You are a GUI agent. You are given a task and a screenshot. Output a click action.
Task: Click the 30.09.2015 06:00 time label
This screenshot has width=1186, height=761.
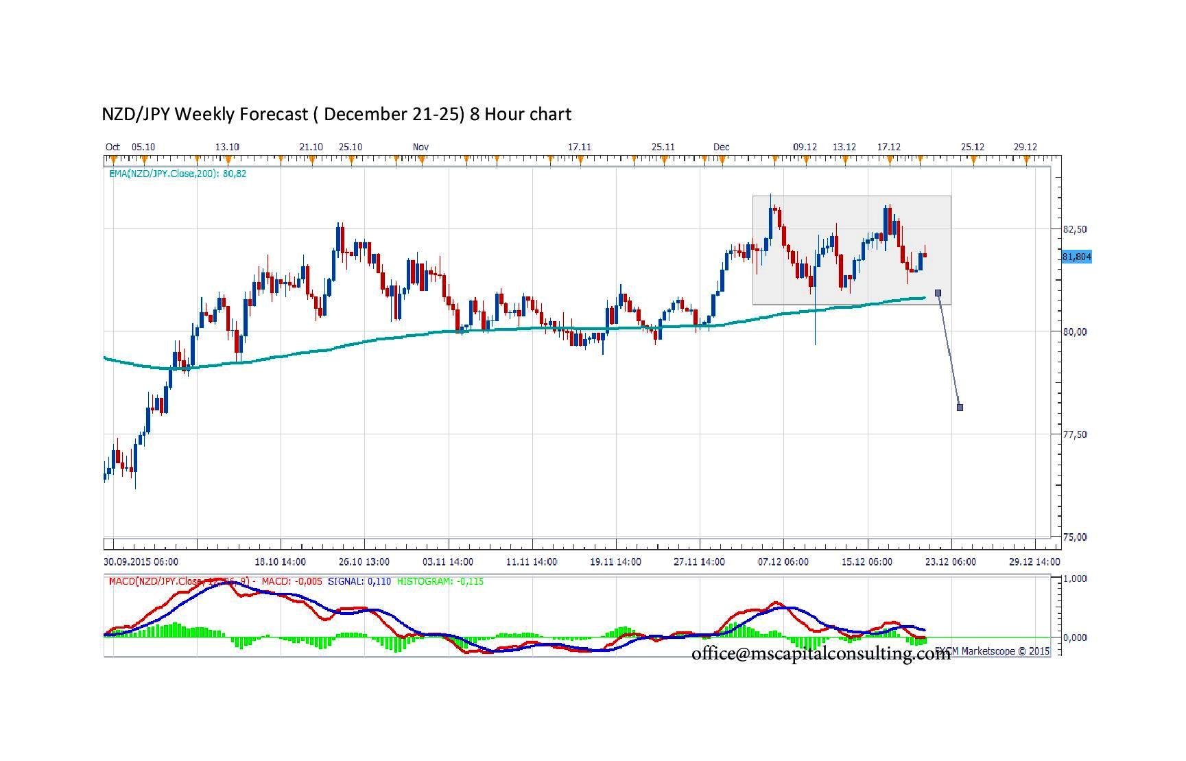tap(141, 562)
